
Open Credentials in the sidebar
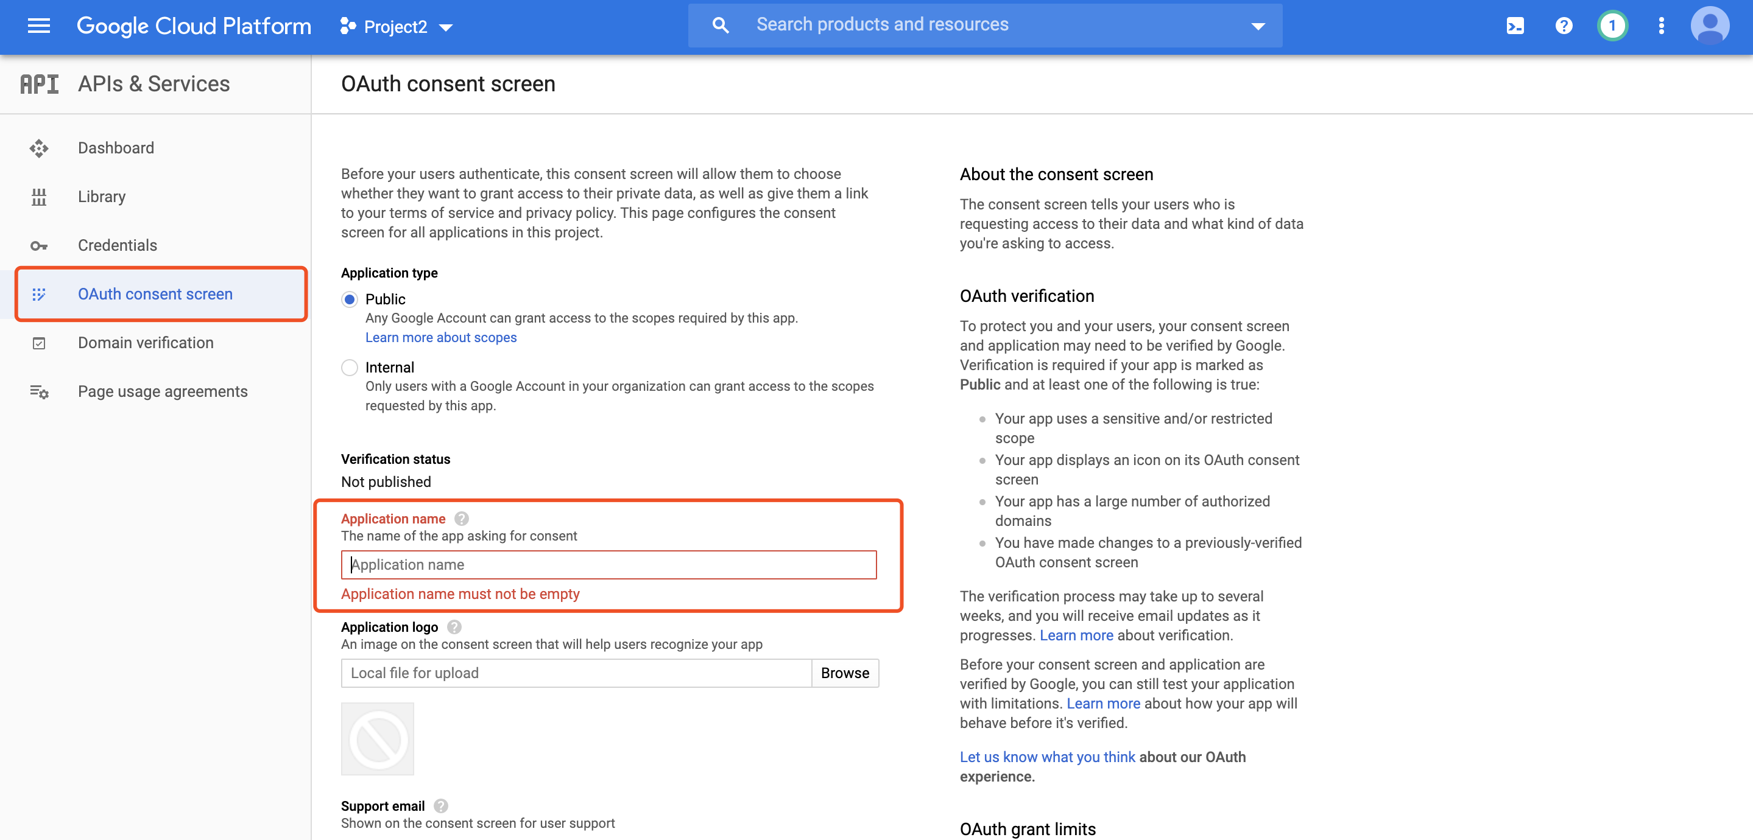[117, 245]
